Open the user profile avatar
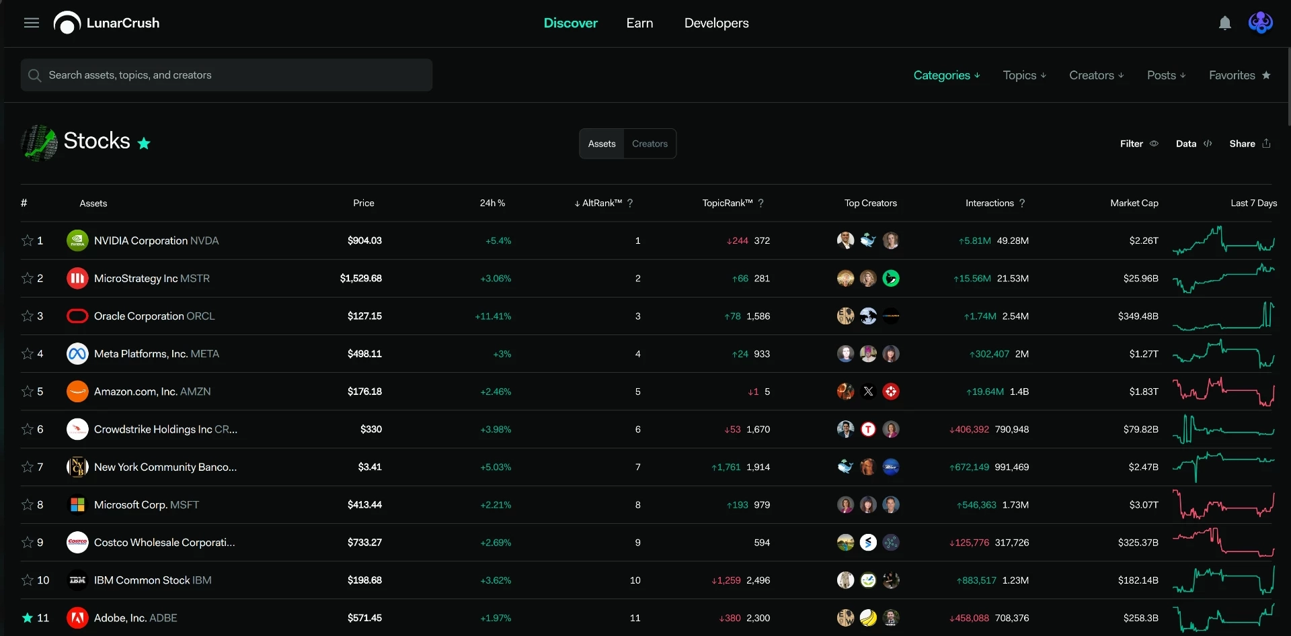Viewport: 1291px width, 636px height. 1260,23
